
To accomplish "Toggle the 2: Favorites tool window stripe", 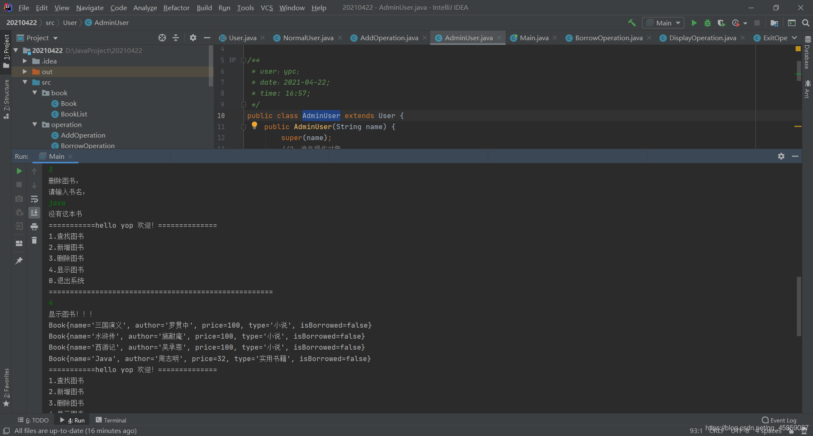I will point(6,388).
